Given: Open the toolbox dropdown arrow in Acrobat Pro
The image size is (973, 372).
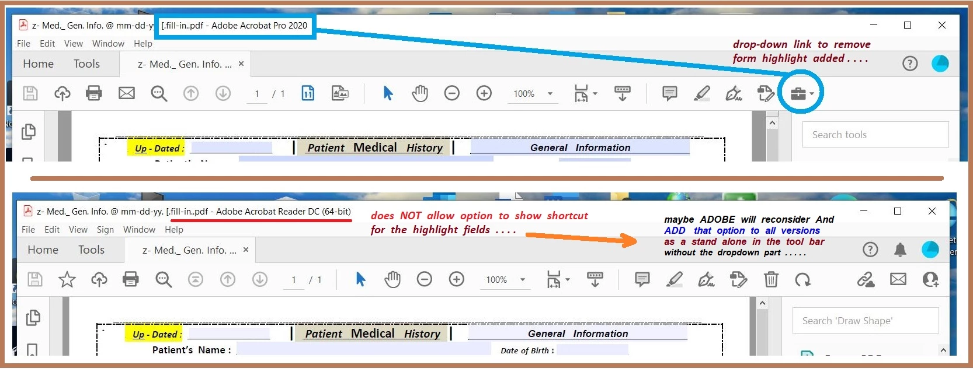Looking at the screenshot, I should (812, 94).
